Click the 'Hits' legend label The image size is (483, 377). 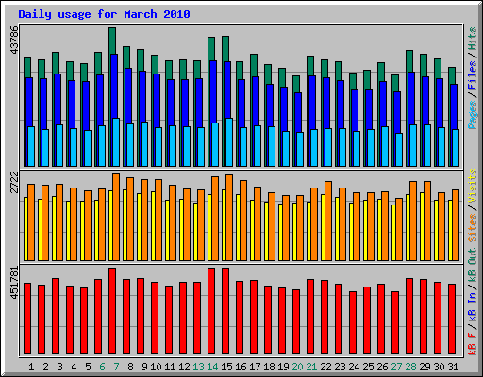pyautogui.click(x=473, y=39)
